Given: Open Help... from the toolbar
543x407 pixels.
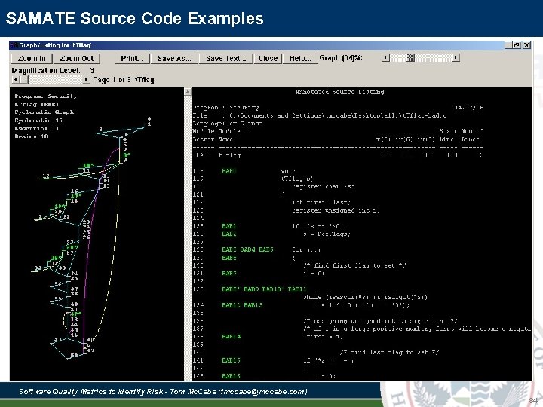Looking at the screenshot, I should pos(300,58).
